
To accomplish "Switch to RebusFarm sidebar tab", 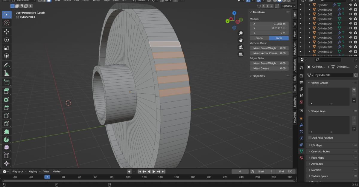I will 295,48.
